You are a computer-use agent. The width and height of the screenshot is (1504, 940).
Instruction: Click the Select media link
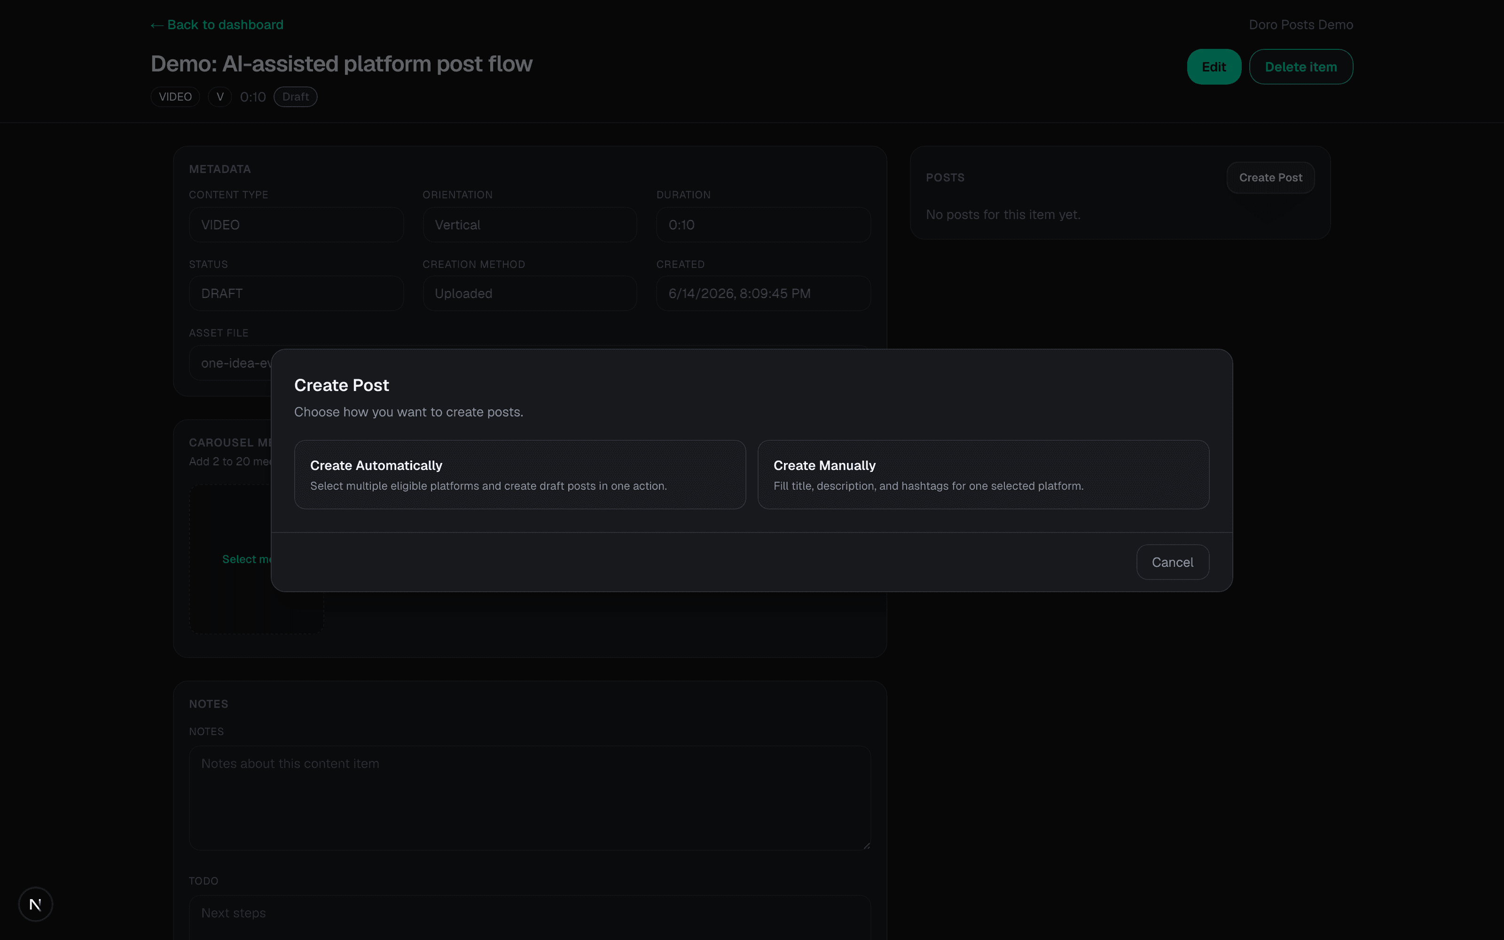pos(247,559)
